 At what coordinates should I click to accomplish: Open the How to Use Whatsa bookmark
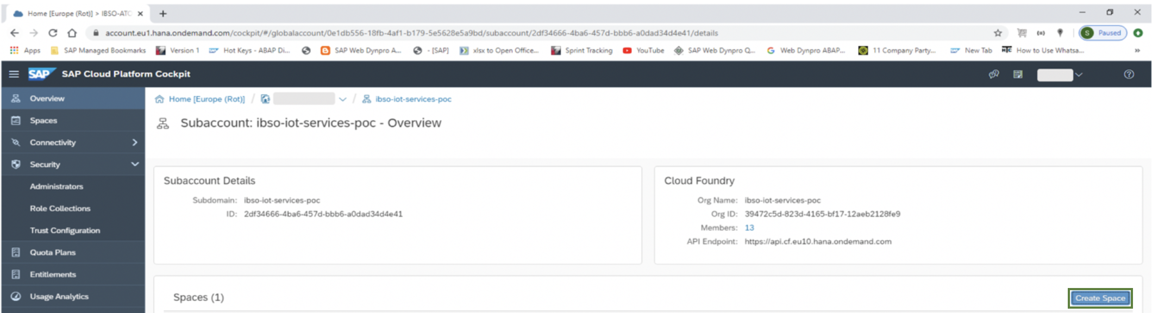(1043, 51)
